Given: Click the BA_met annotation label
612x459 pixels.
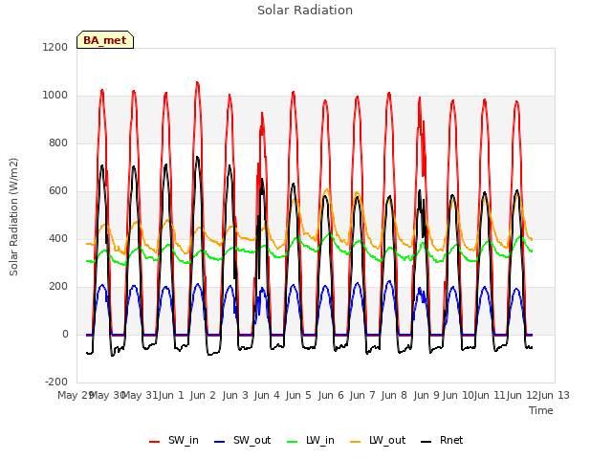Looking at the screenshot, I should (x=105, y=40).
